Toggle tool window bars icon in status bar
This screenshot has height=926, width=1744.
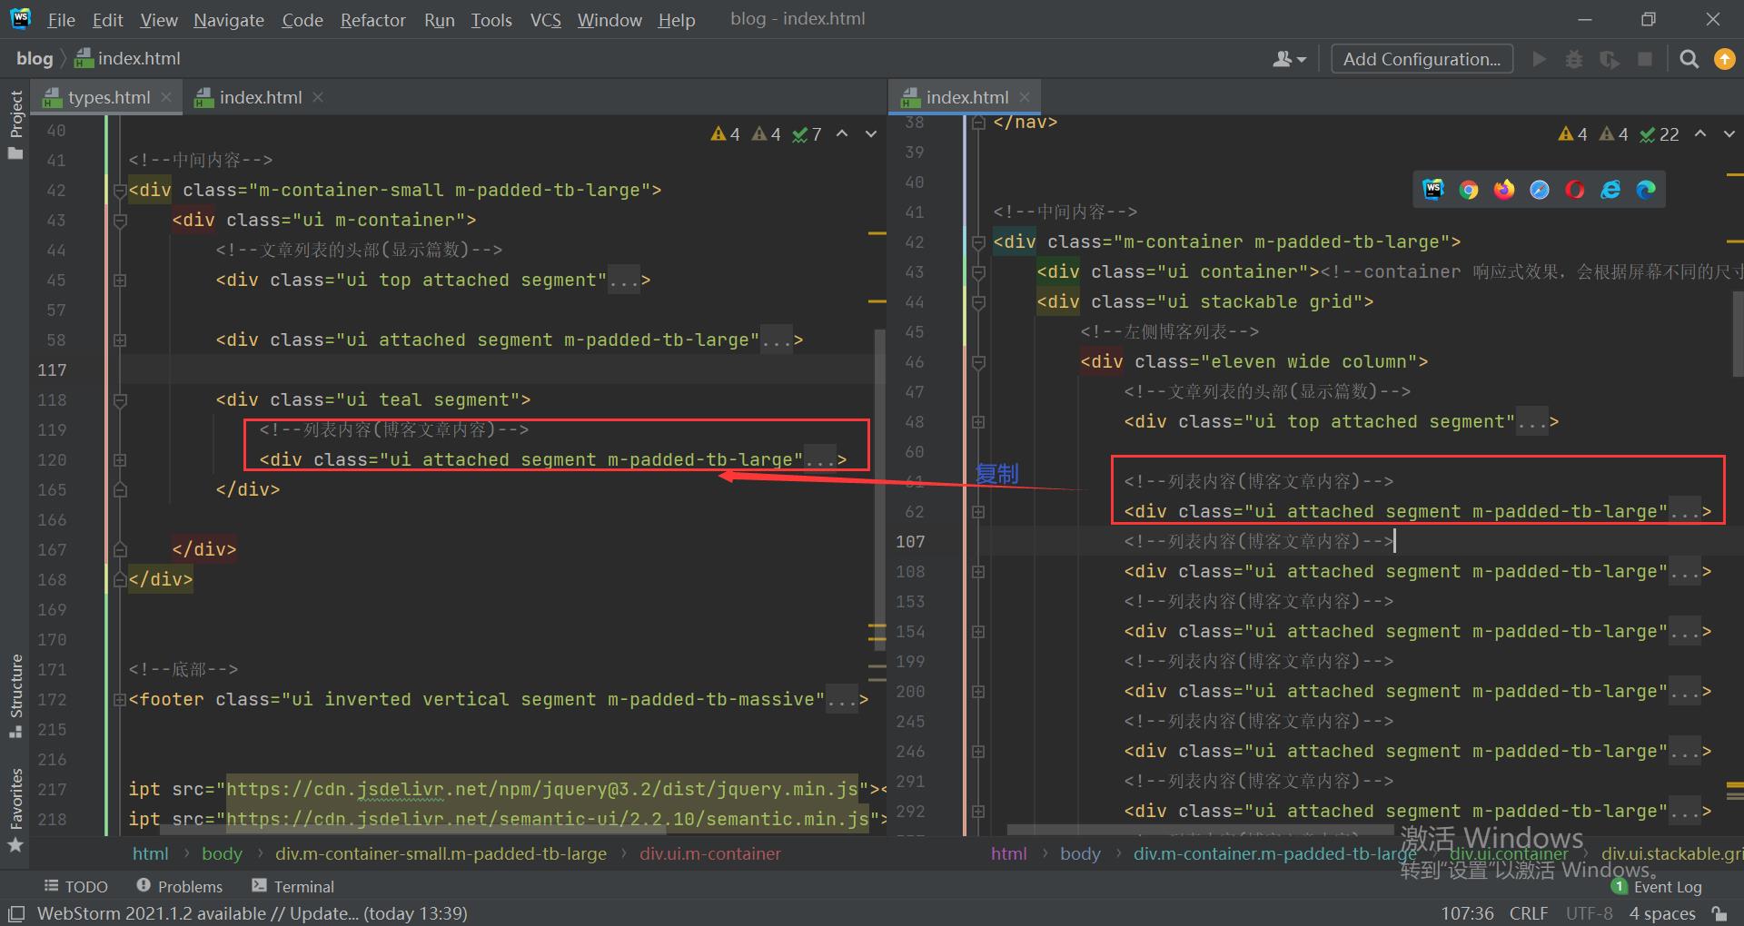point(16,913)
